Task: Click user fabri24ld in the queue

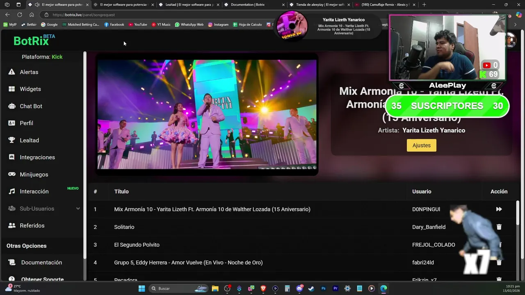Action: click(x=423, y=263)
